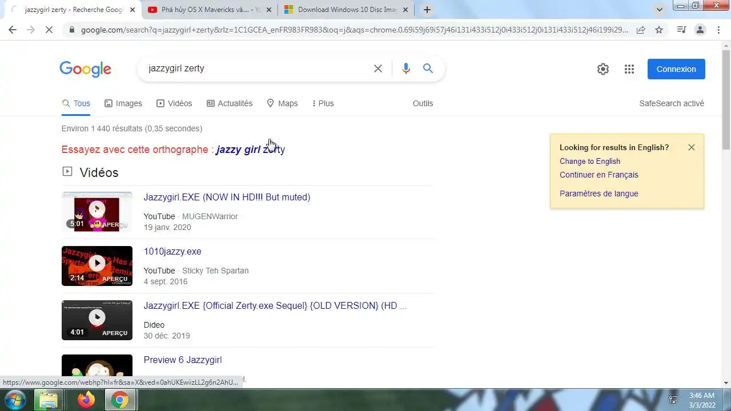Select the Tous results tab
The image size is (731, 411).
(x=76, y=103)
